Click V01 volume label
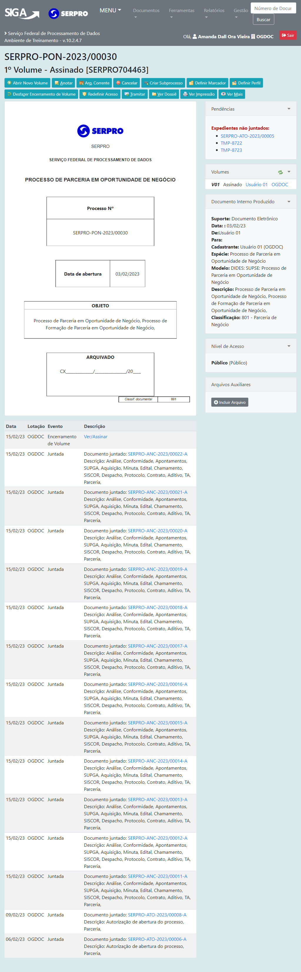 (x=215, y=184)
